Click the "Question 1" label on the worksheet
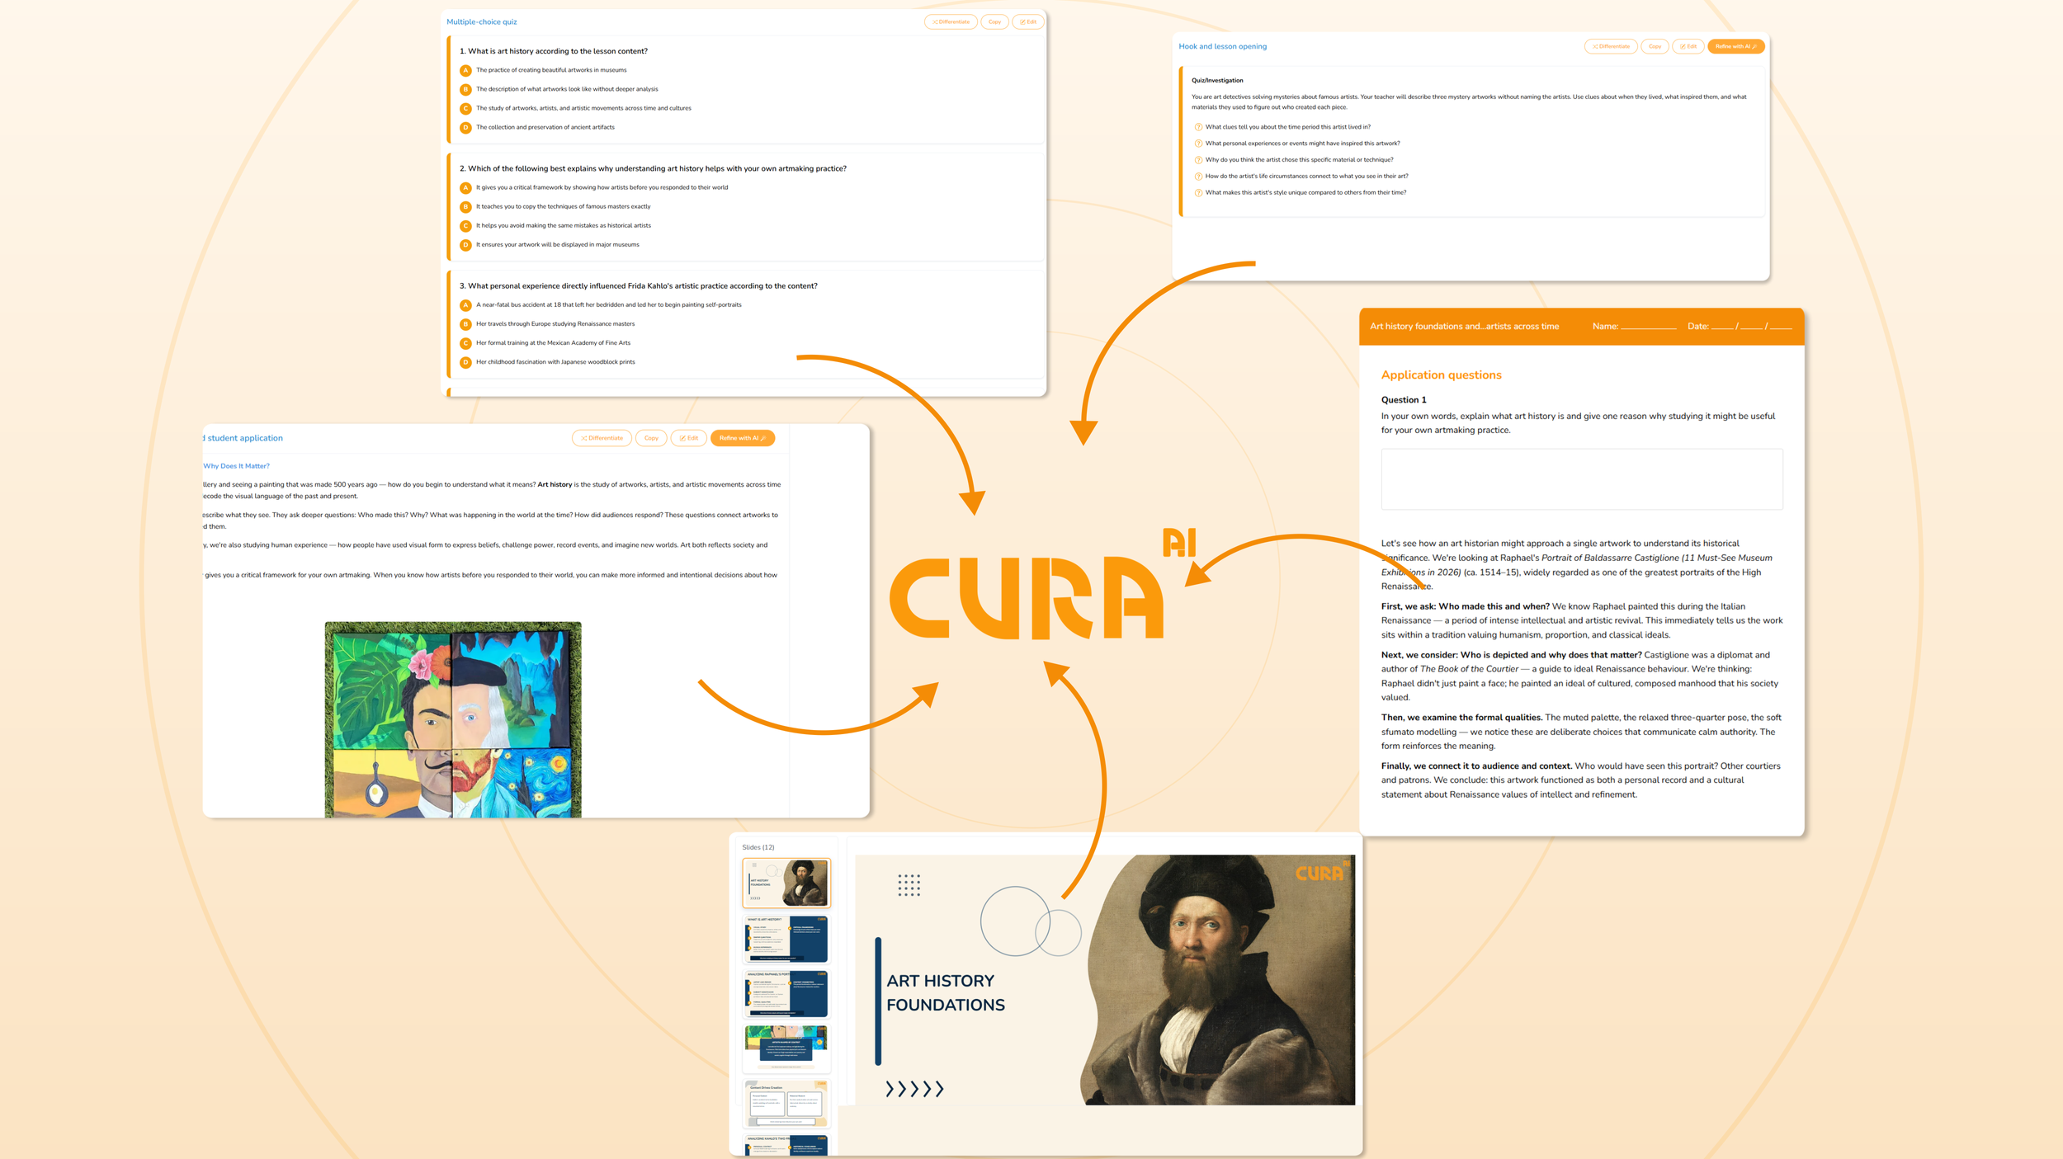This screenshot has width=2063, height=1159. [1404, 400]
